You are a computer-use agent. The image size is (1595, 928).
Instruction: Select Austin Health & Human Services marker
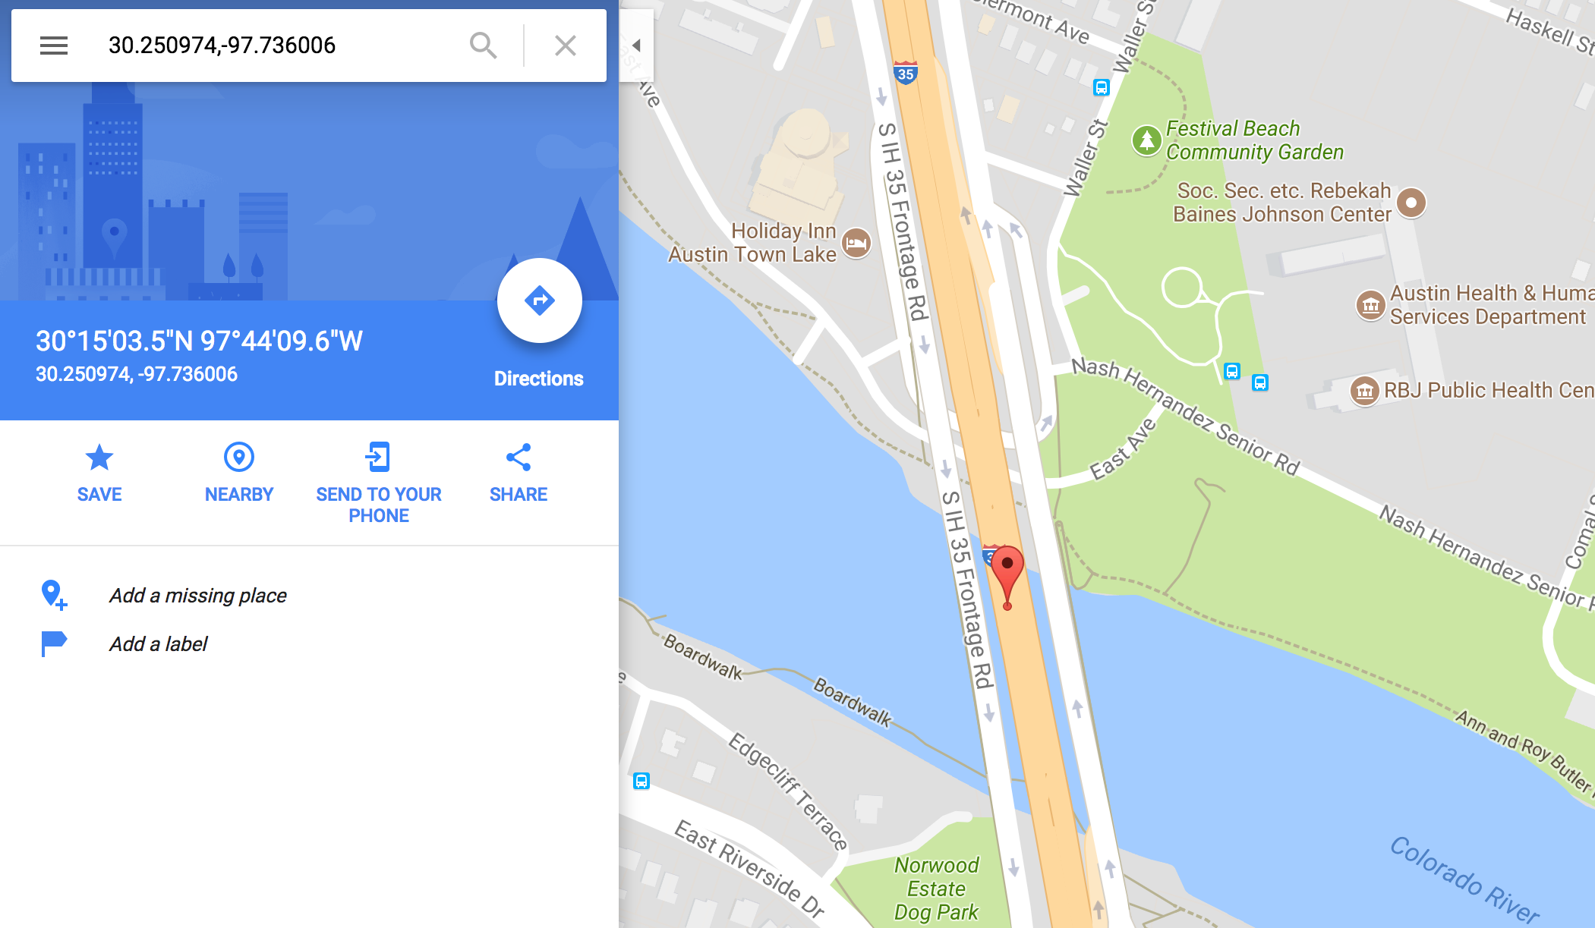[1370, 305]
